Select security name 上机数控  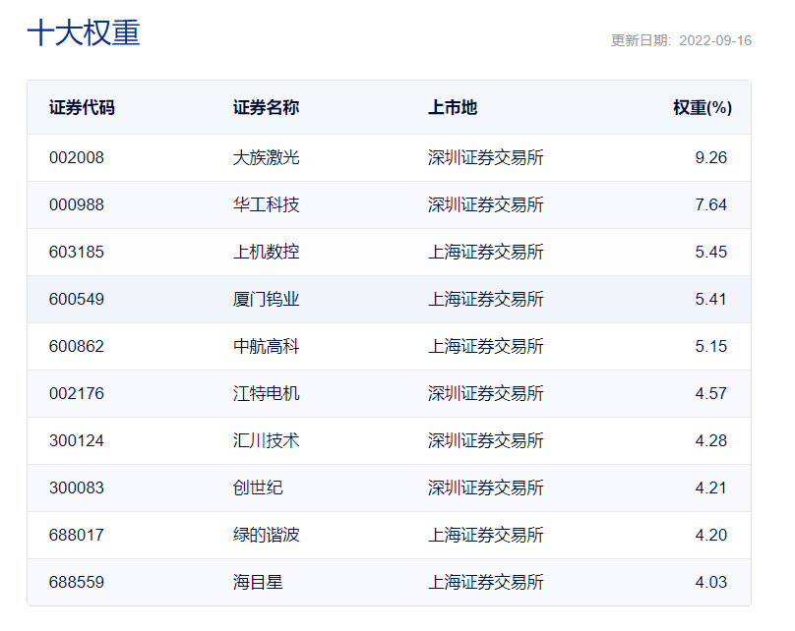pos(267,252)
